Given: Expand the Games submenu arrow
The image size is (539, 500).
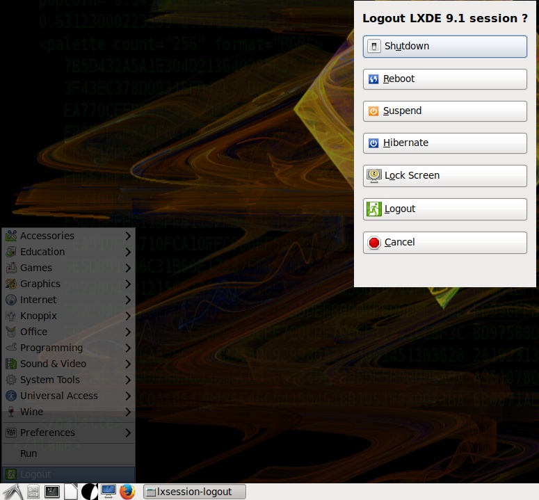Looking at the screenshot, I should point(128,268).
